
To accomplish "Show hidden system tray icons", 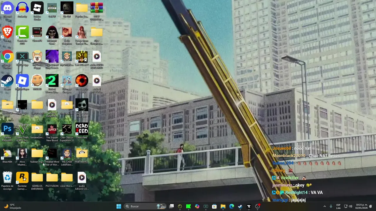I will point(325,206).
